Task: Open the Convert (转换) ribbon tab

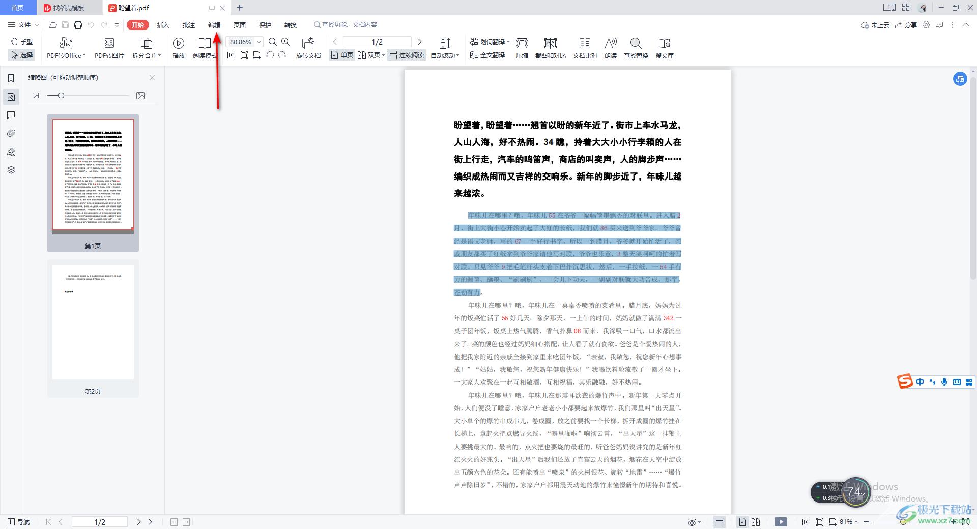Action: [x=290, y=25]
